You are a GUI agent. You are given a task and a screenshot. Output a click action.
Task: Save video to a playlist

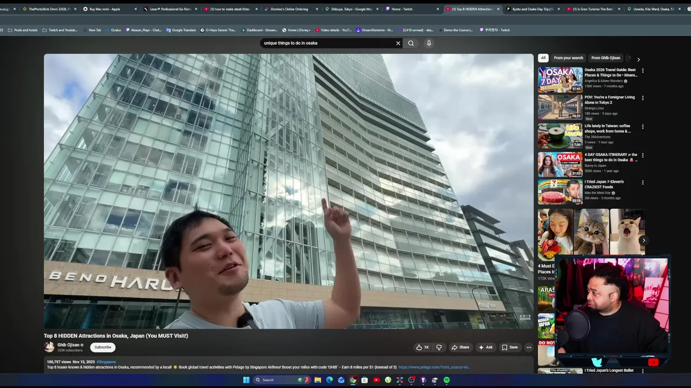[x=510, y=348]
